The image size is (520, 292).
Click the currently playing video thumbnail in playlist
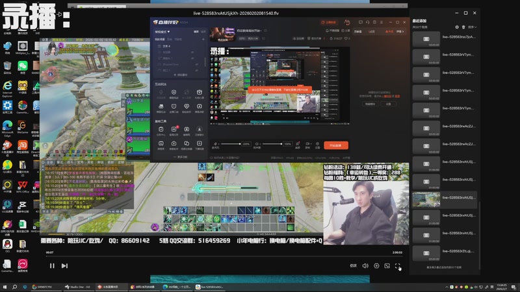point(426,200)
